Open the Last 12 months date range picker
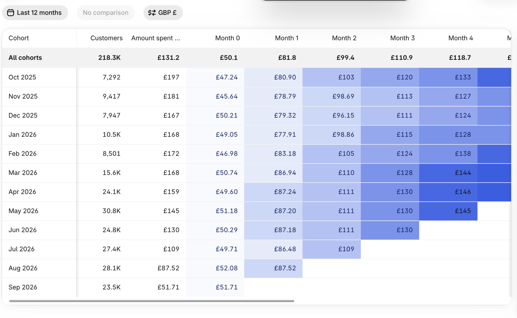This screenshot has width=517, height=318. point(35,13)
